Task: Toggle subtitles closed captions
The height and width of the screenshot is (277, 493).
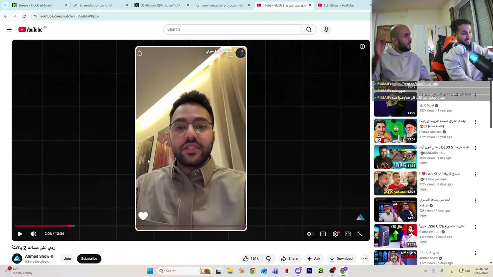Action: (x=323, y=234)
